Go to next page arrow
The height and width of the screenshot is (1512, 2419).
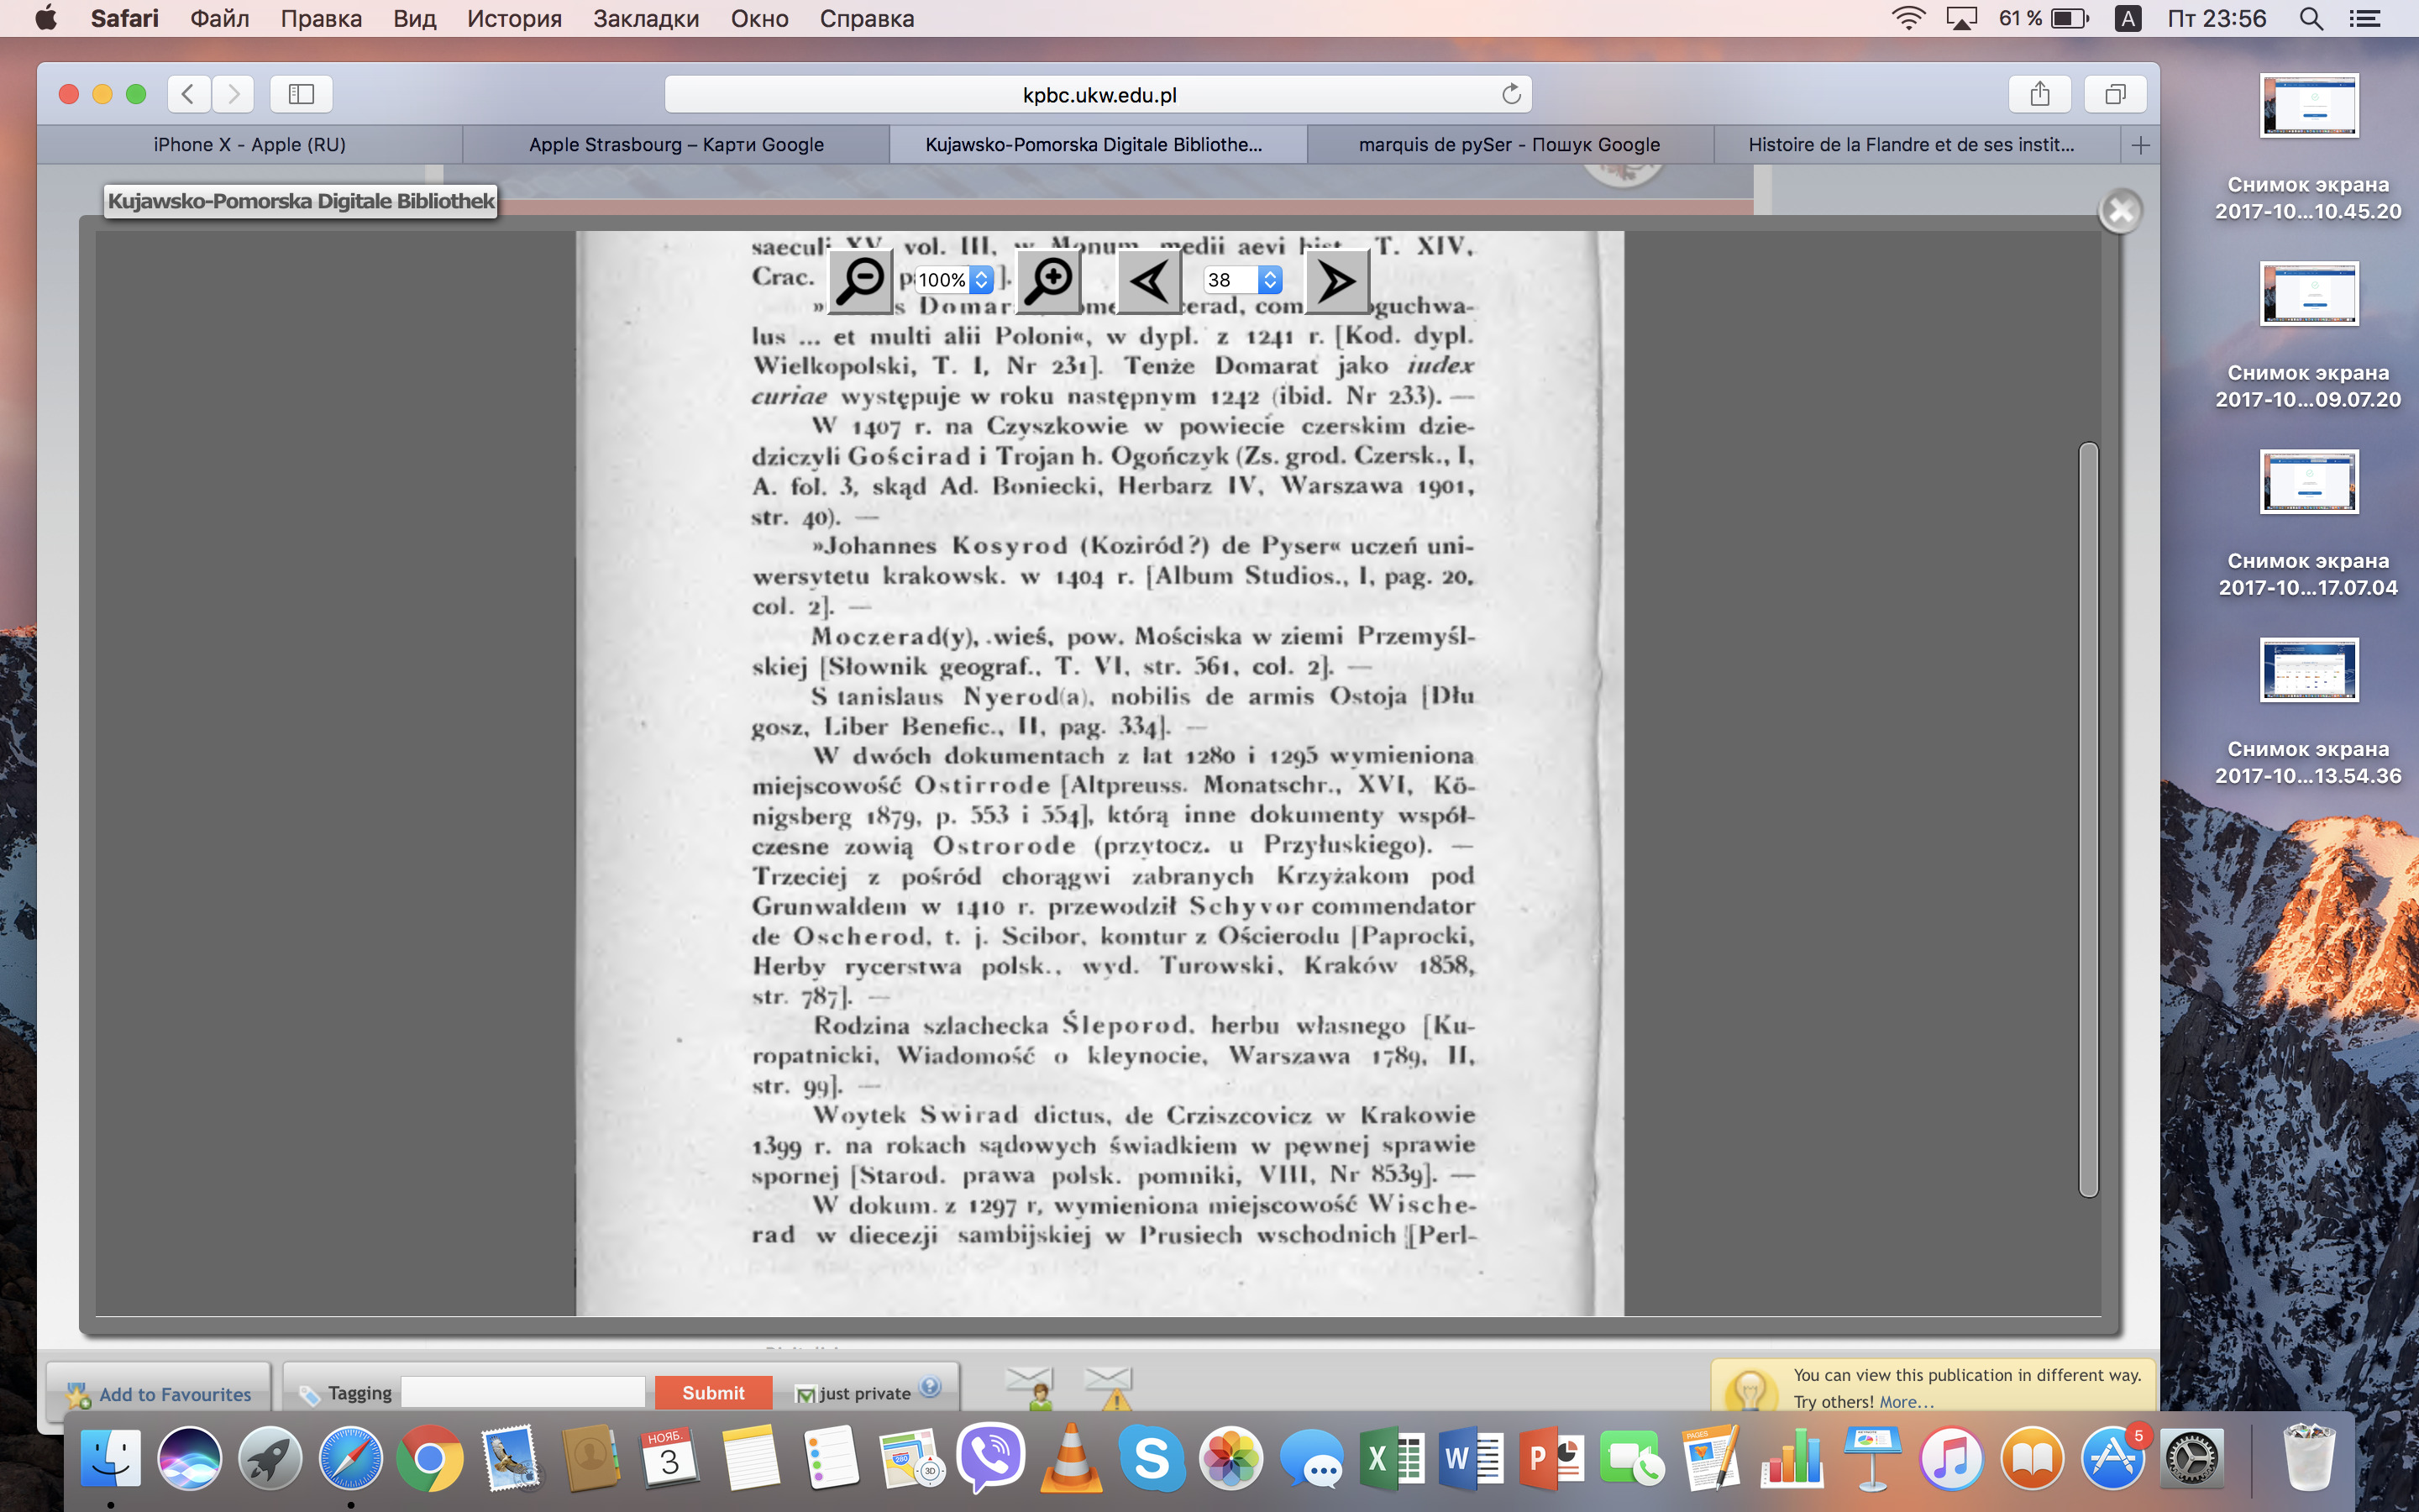click(1335, 281)
